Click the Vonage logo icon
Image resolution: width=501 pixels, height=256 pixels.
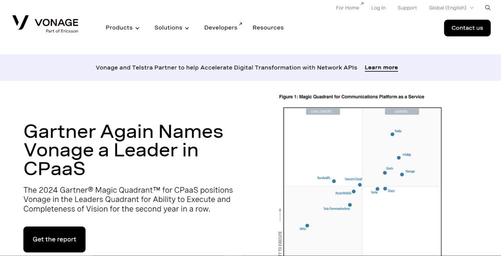tap(21, 22)
